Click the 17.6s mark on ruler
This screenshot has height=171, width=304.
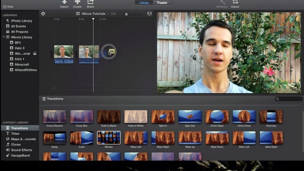pos(103,19)
